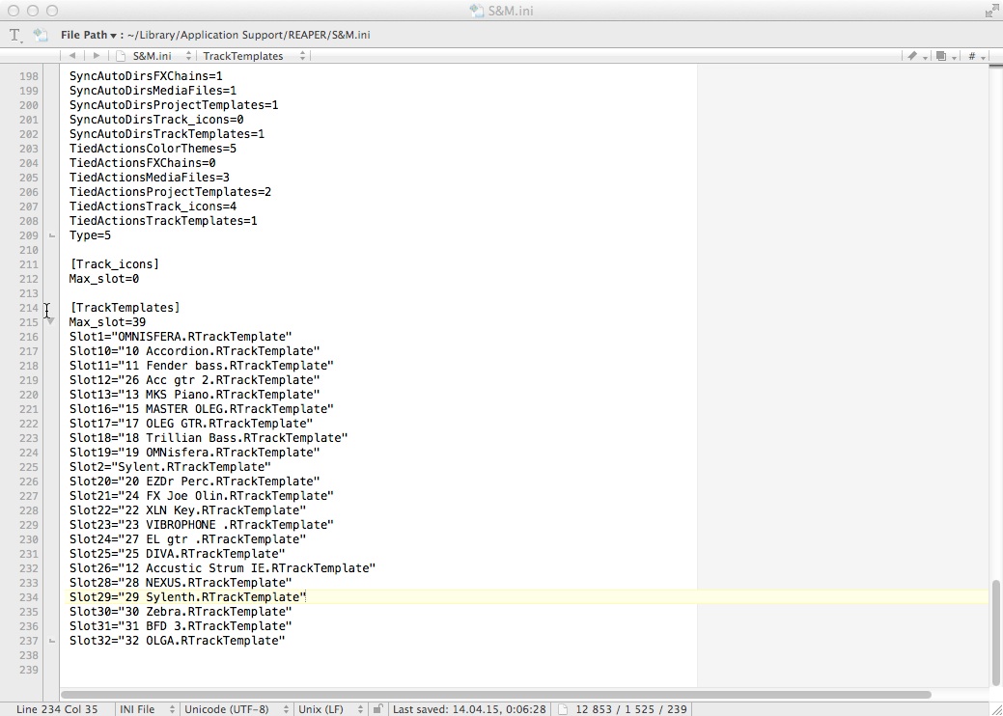1003x716 pixels.
Task: Click the Slot28 NEXUS line
Action: pyautogui.click(x=181, y=583)
